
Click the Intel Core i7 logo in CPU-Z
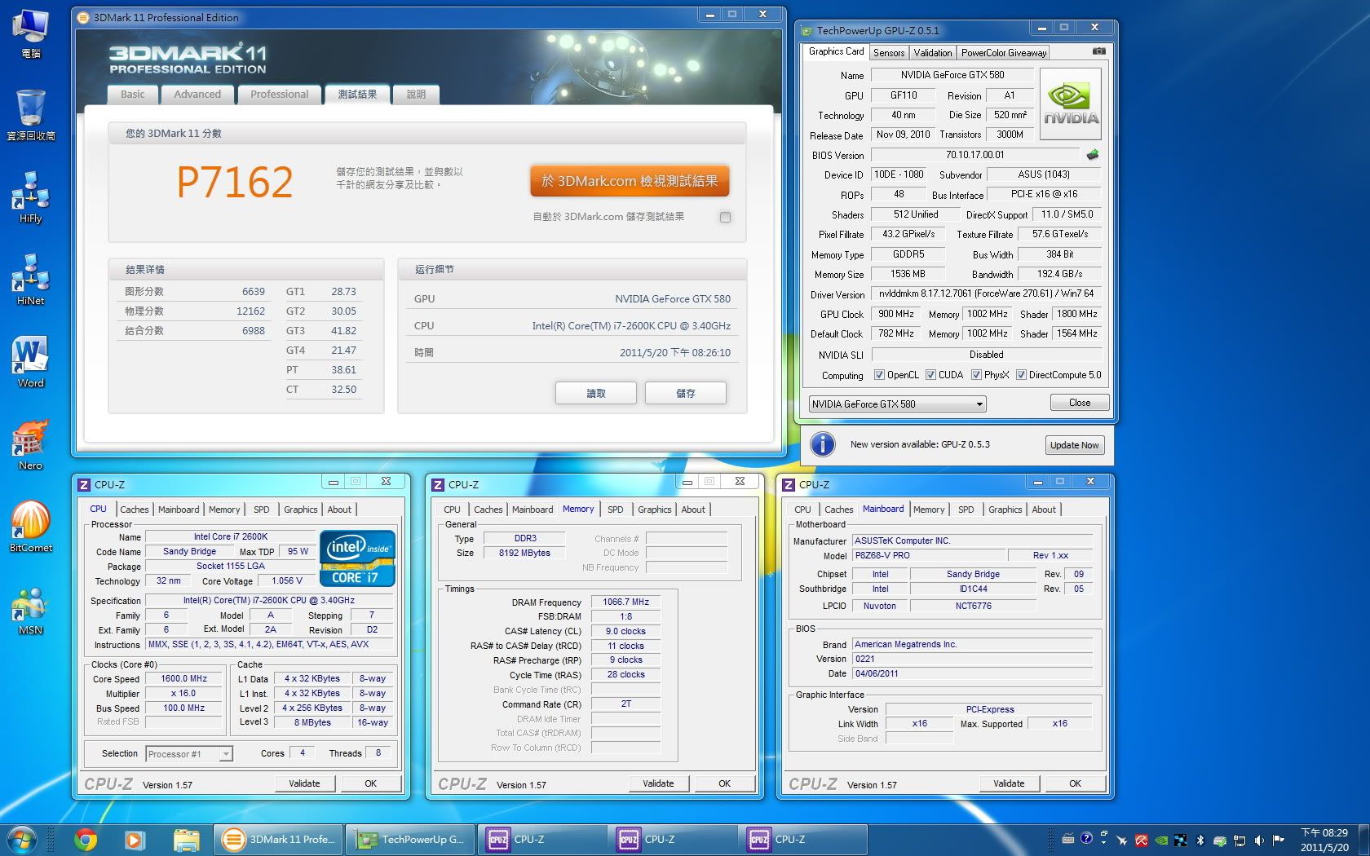[x=357, y=558]
